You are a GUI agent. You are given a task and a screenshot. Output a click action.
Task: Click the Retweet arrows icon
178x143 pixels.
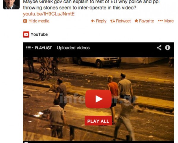[112, 21]
